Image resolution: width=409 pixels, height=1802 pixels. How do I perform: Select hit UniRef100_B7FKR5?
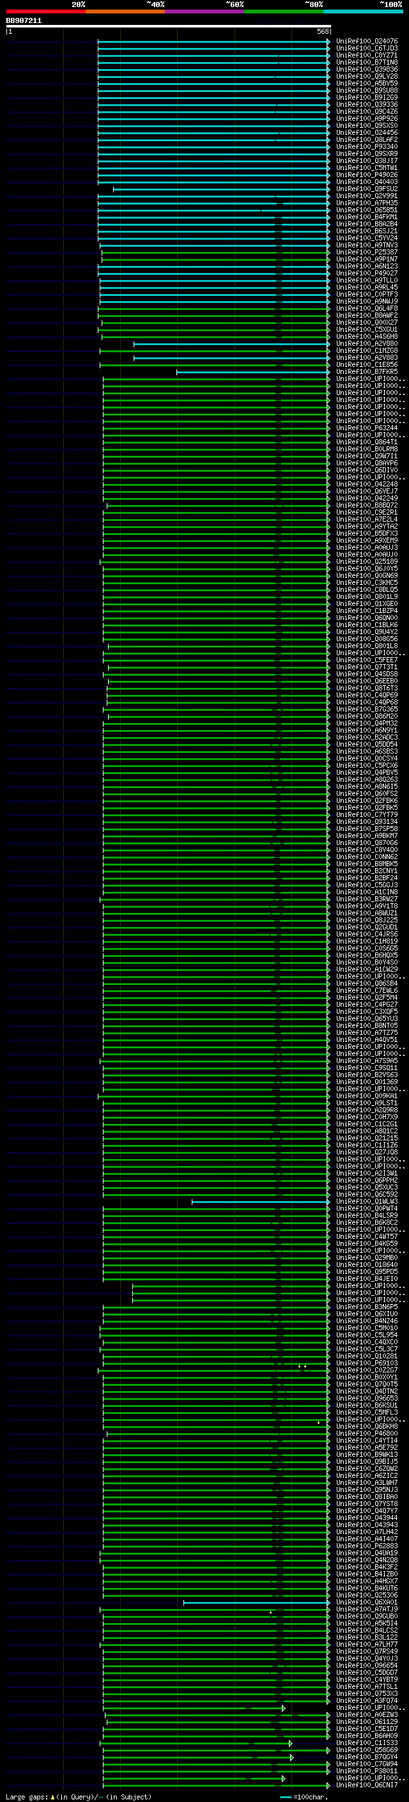tap(367, 371)
